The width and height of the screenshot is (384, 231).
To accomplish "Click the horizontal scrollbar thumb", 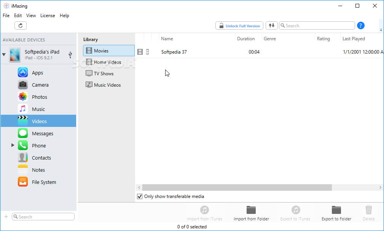I will [237, 187].
